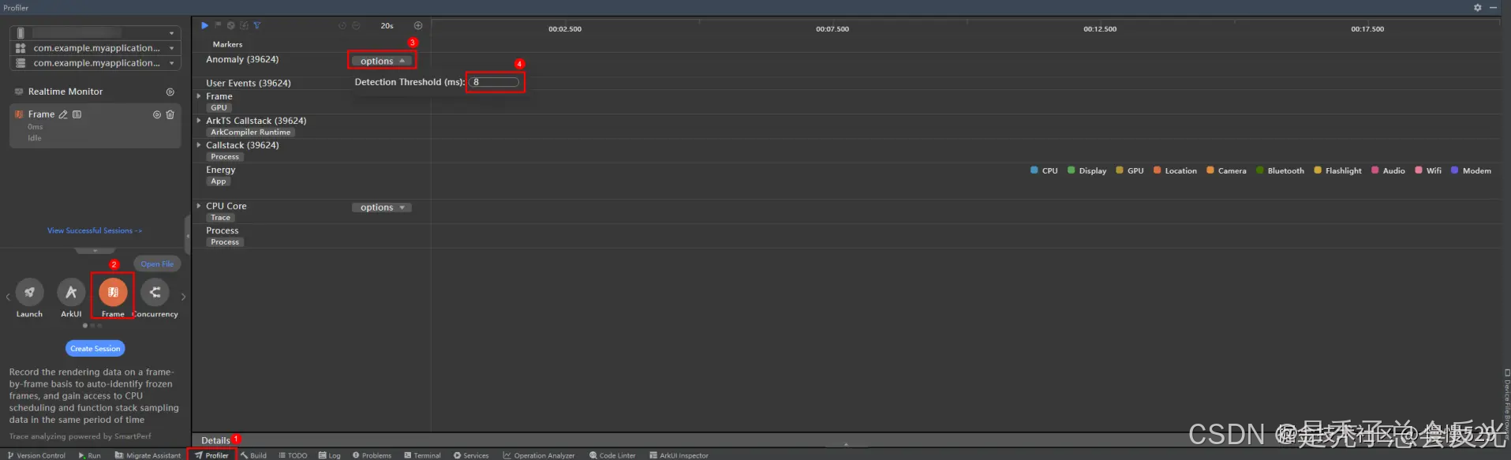The height and width of the screenshot is (460, 1511).
Task: Start recording with the blue play button
Action: point(204,25)
